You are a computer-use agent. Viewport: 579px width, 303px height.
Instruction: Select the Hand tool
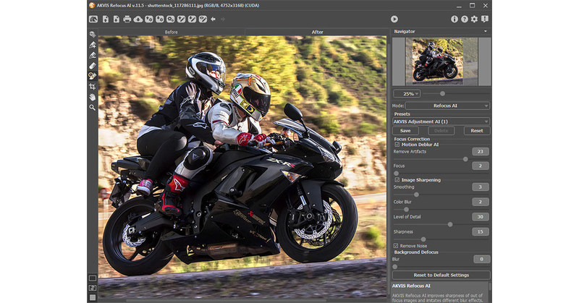[x=93, y=96]
